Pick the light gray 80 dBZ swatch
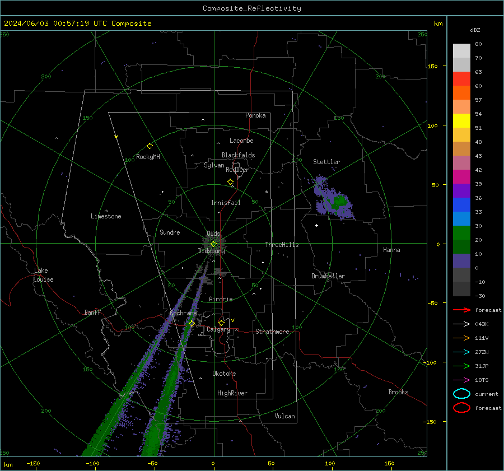This screenshot has width=504, height=471. (461, 50)
